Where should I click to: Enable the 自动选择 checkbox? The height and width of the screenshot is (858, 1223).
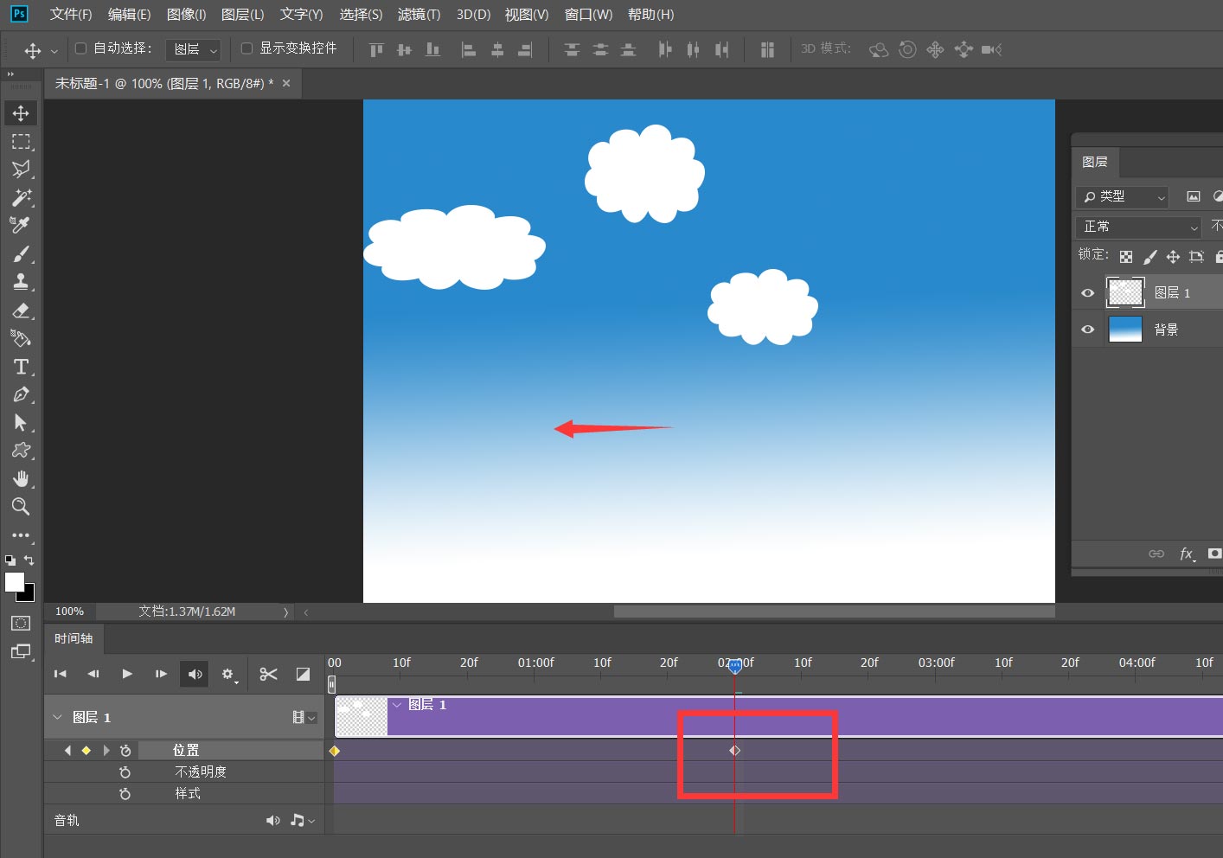tap(81, 48)
